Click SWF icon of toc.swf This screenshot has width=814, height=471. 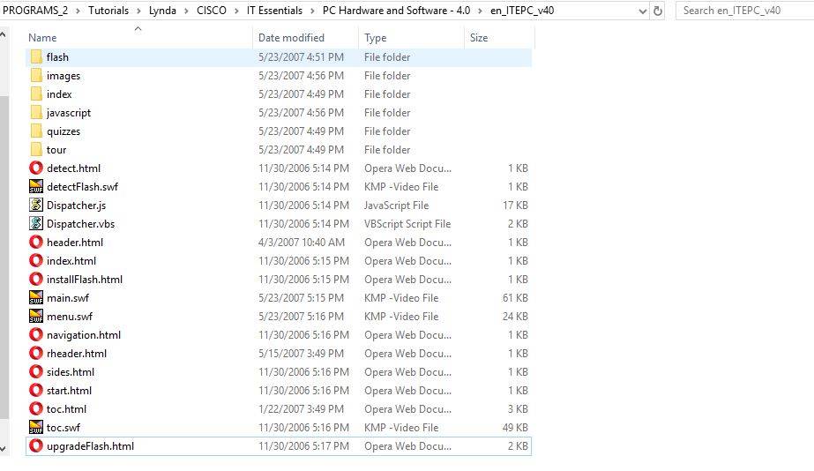coord(36,428)
